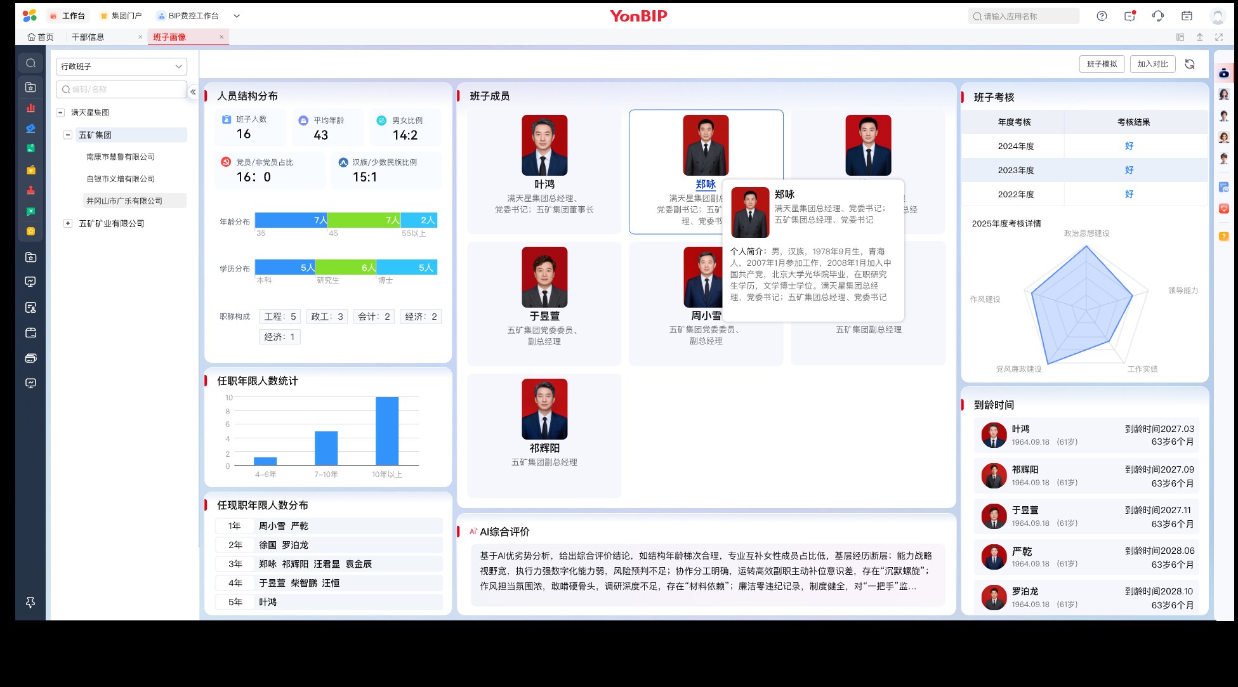Click the upload arrow icon under header
The image size is (1238, 687).
[x=1199, y=37]
